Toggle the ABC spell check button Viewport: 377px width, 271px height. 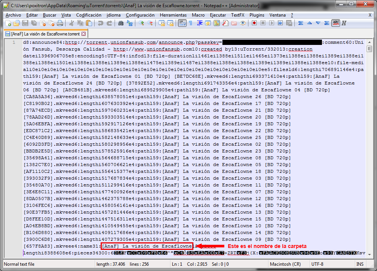click(x=336, y=23)
